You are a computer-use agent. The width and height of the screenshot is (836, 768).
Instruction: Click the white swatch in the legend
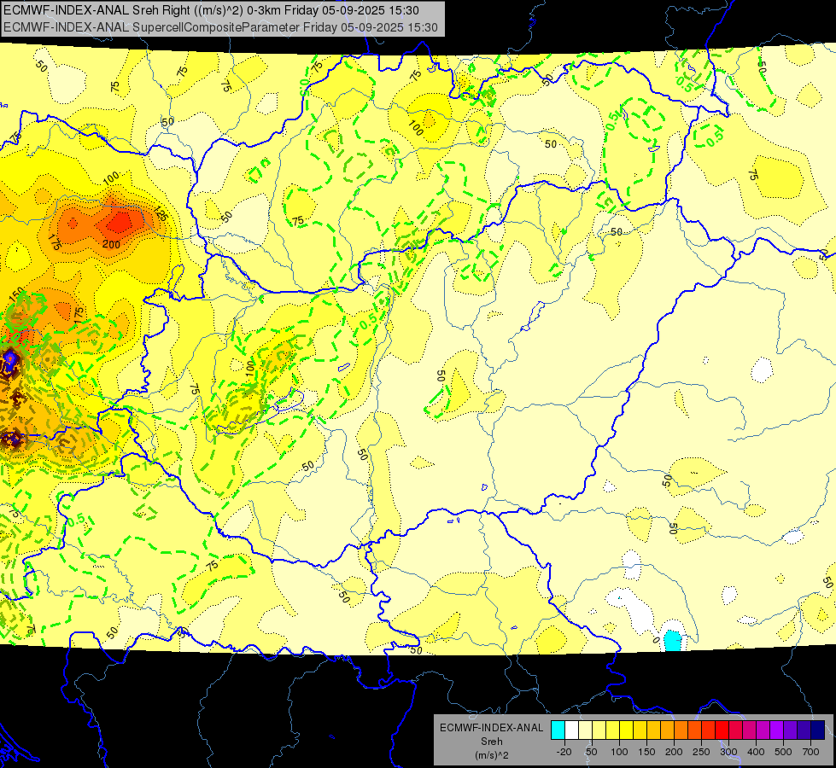(571, 730)
